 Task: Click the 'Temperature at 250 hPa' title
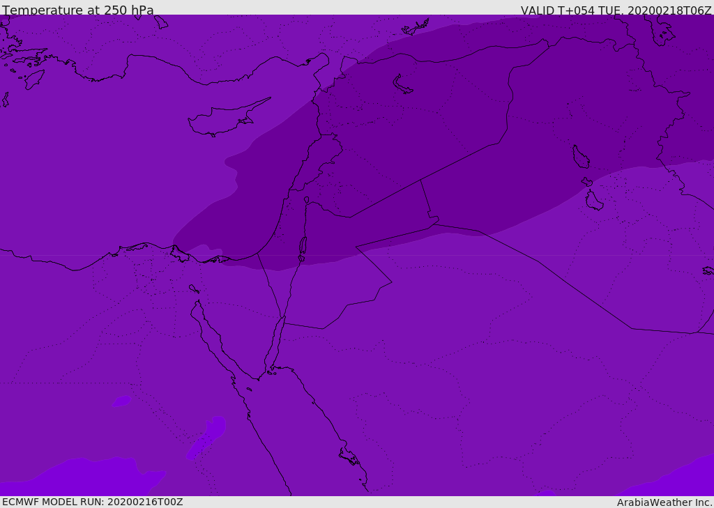77,10
